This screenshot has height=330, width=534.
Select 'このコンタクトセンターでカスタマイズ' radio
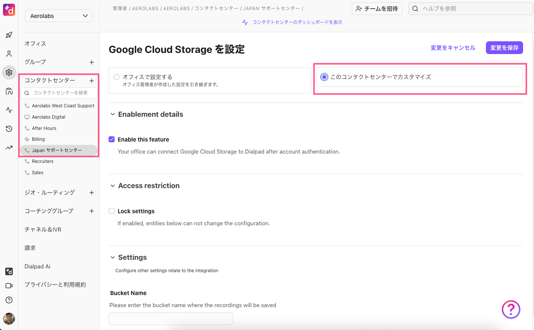(324, 77)
